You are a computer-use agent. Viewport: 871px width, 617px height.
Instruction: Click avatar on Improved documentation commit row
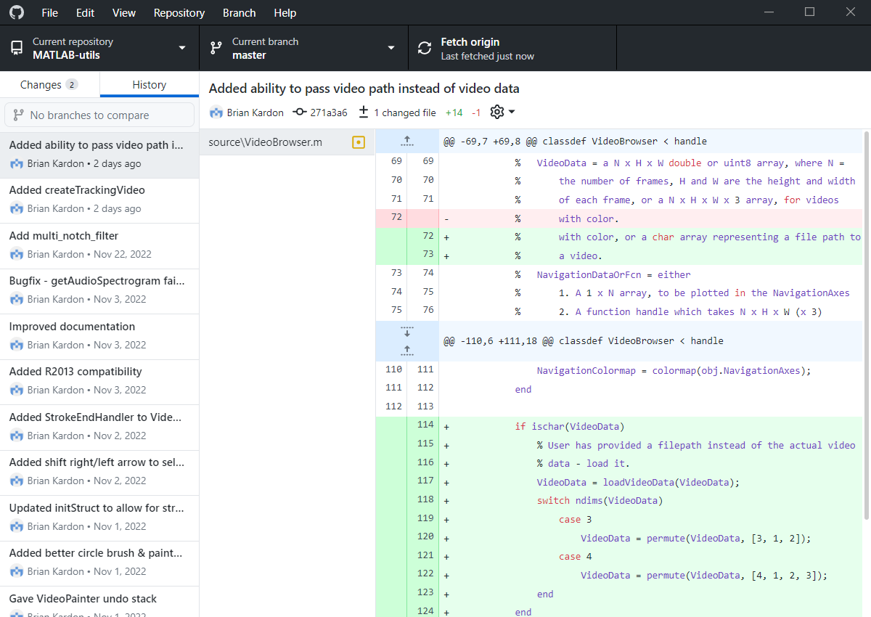pyautogui.click(x=17, y=345)
